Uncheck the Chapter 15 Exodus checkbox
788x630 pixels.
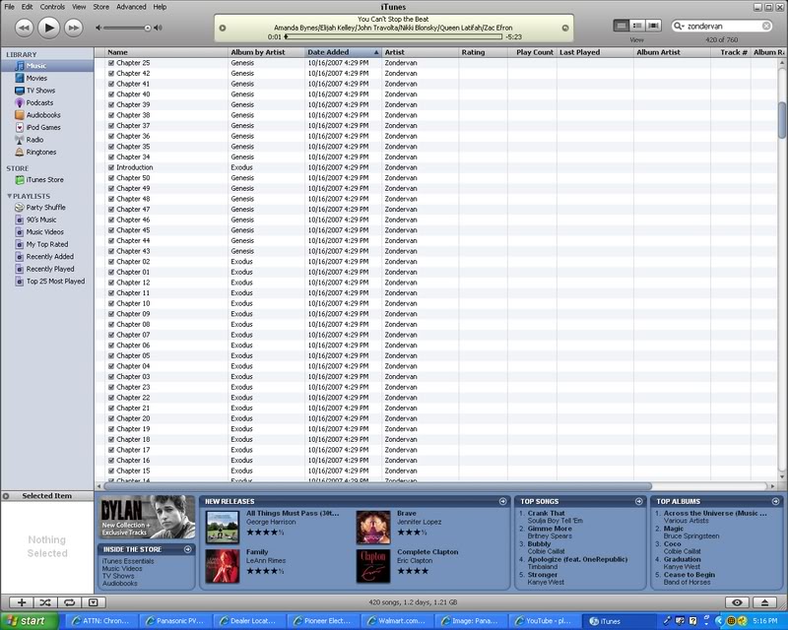[x=111, y=471]
